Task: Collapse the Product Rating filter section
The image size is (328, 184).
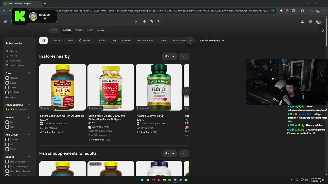Action: 29,105
